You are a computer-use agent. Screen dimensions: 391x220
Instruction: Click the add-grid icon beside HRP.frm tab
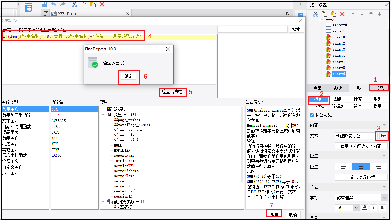pyautogui.click(x=46, y=13)
